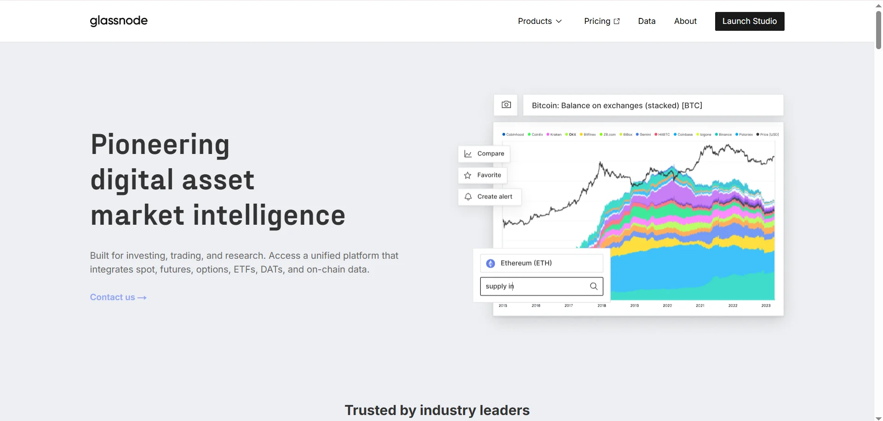The height and width of the screenshot is (421, 883).
Task: Click the Ethereum logo icon
Action: [x=491, y=263]
